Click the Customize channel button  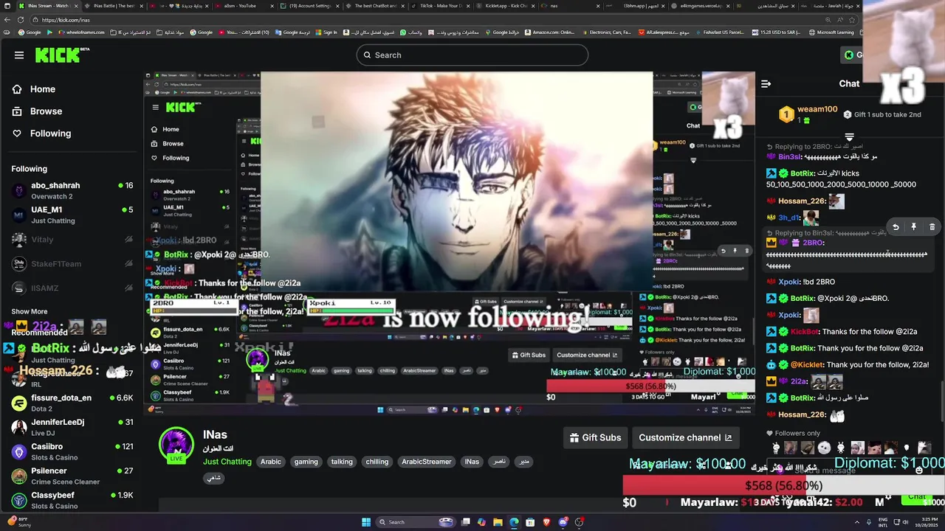coord(684,437)
